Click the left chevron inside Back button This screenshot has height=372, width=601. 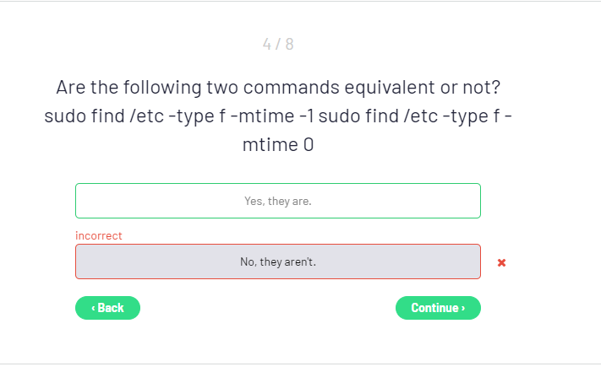coord(93,308)
